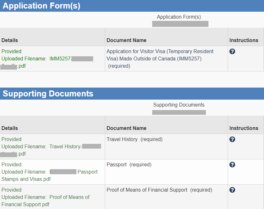Show instructions for the Passport document
Screen dimensions: 264x209
pyautogui.click(x=232, y=165)
